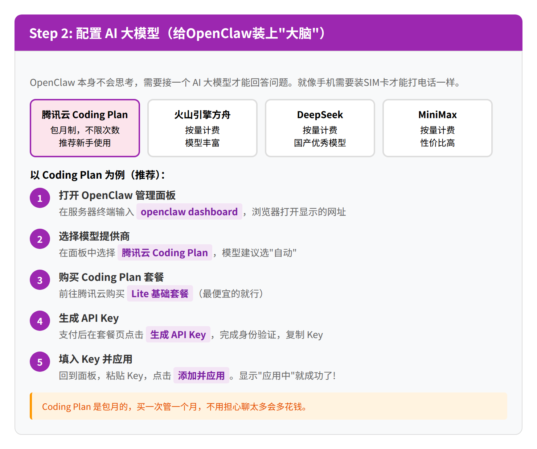Click the step 5 numbered circle badge
This screenshot has height=449, width=537.
[40, 361]
